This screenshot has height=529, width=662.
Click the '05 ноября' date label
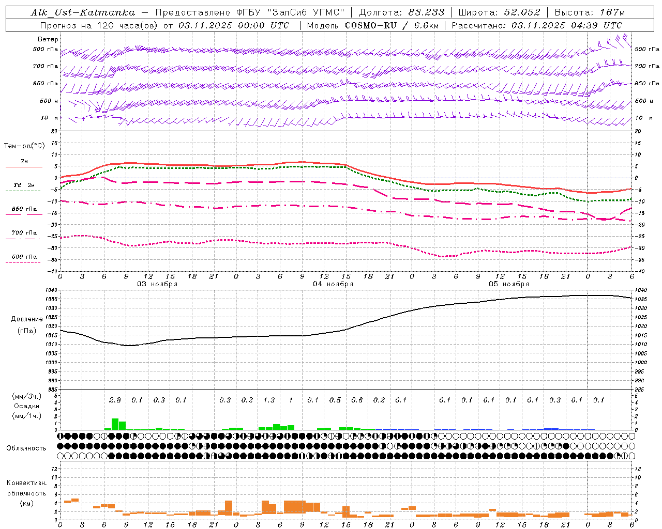[x=509, y=284]
